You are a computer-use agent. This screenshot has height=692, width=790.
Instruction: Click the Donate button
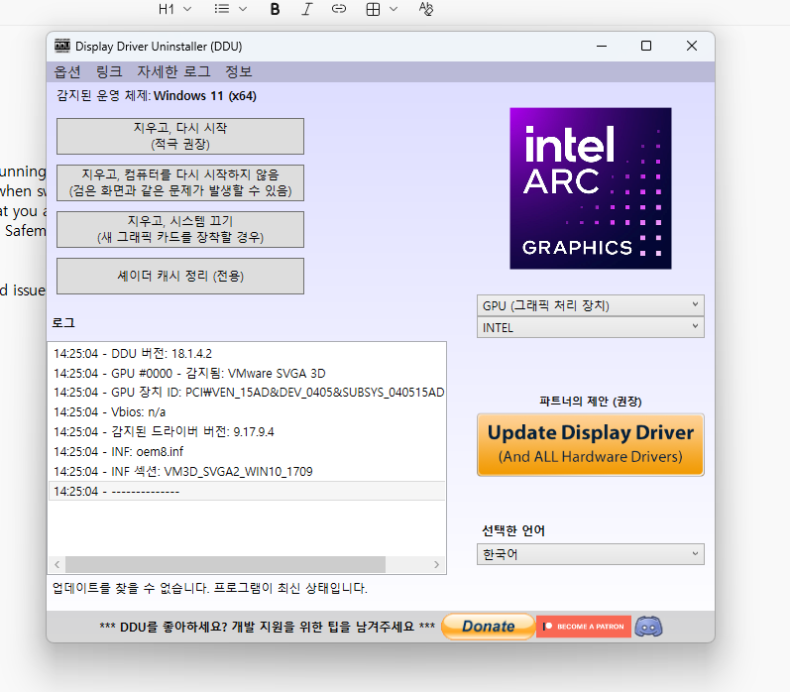(488, 627)
